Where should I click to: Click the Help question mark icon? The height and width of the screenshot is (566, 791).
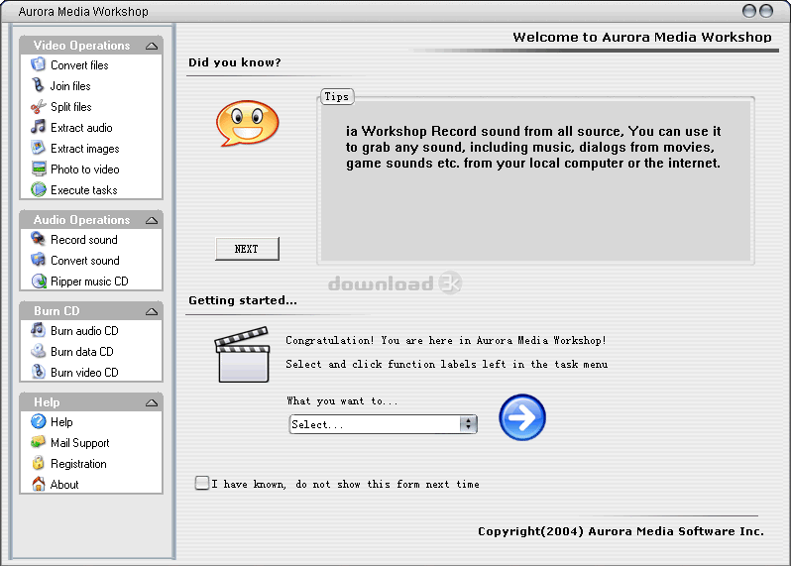(x=39, y=421)
